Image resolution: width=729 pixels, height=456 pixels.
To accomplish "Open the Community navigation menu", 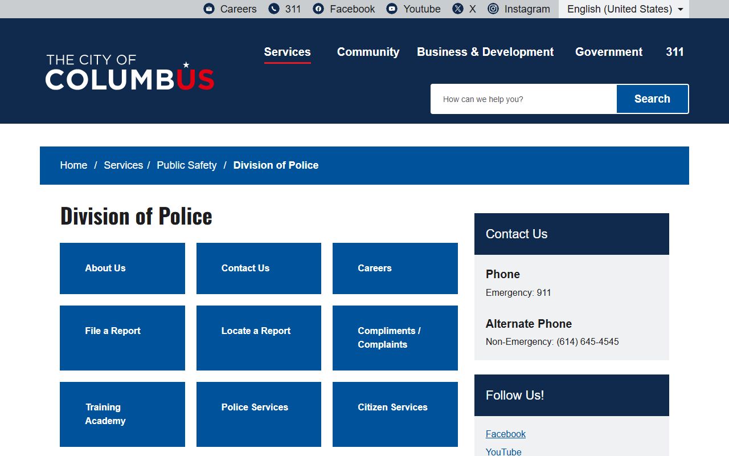I will (368, 52).
